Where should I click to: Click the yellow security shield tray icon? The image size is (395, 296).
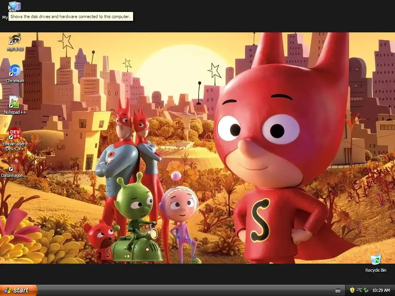(352, 290)
